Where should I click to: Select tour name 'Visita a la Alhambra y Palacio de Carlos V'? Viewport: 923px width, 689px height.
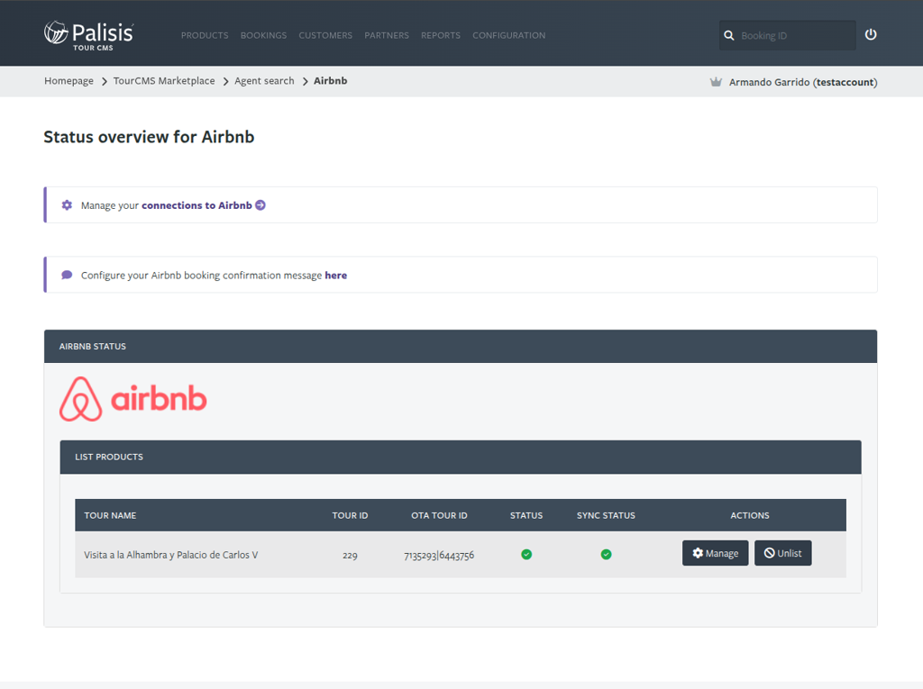(170, 555)
